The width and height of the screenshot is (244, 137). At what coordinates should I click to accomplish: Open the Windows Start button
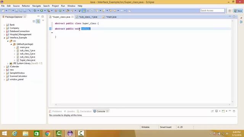pyautogui.click(x=4, y=134)
